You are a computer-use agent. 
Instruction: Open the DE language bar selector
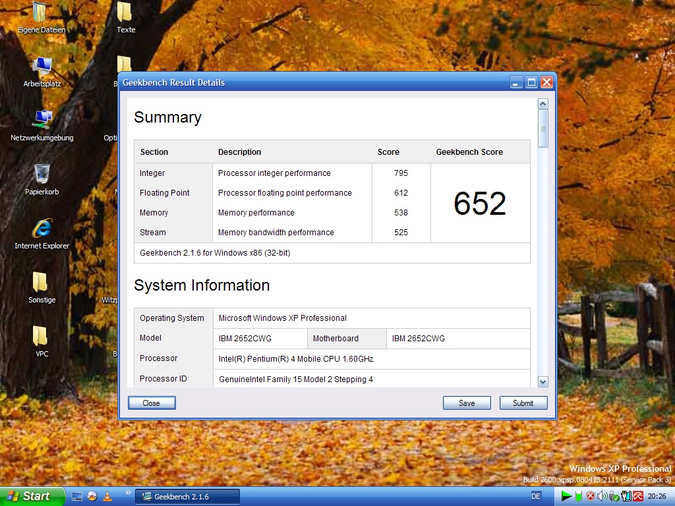pos(536,496)
